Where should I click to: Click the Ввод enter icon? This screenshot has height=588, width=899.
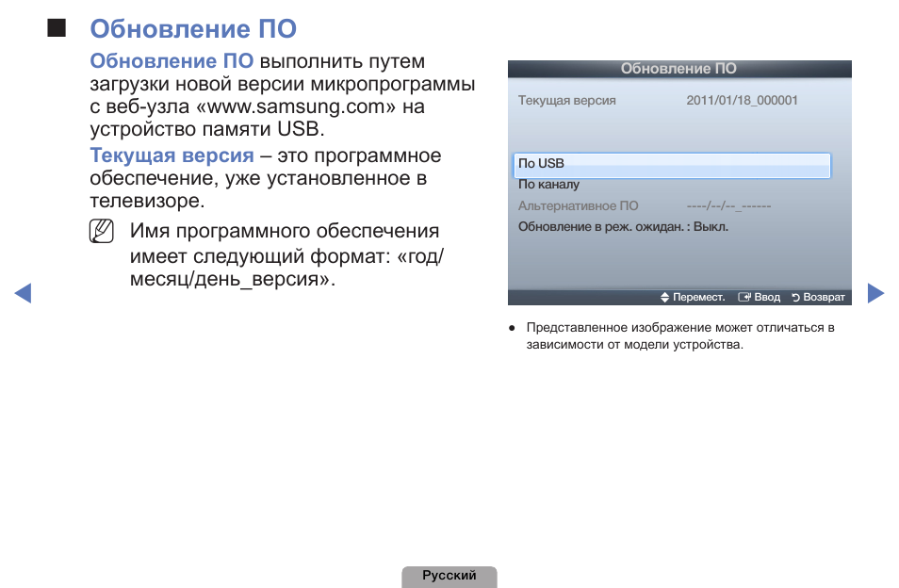[x=744, y=296]
